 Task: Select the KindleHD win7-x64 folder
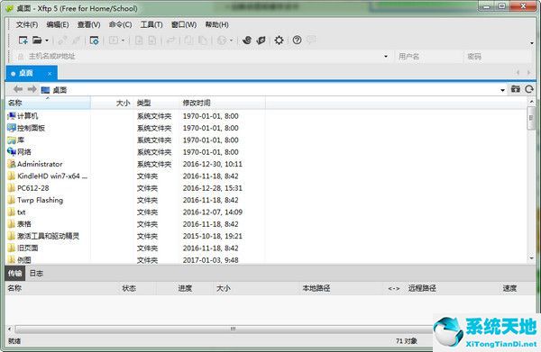pos(48,176)
